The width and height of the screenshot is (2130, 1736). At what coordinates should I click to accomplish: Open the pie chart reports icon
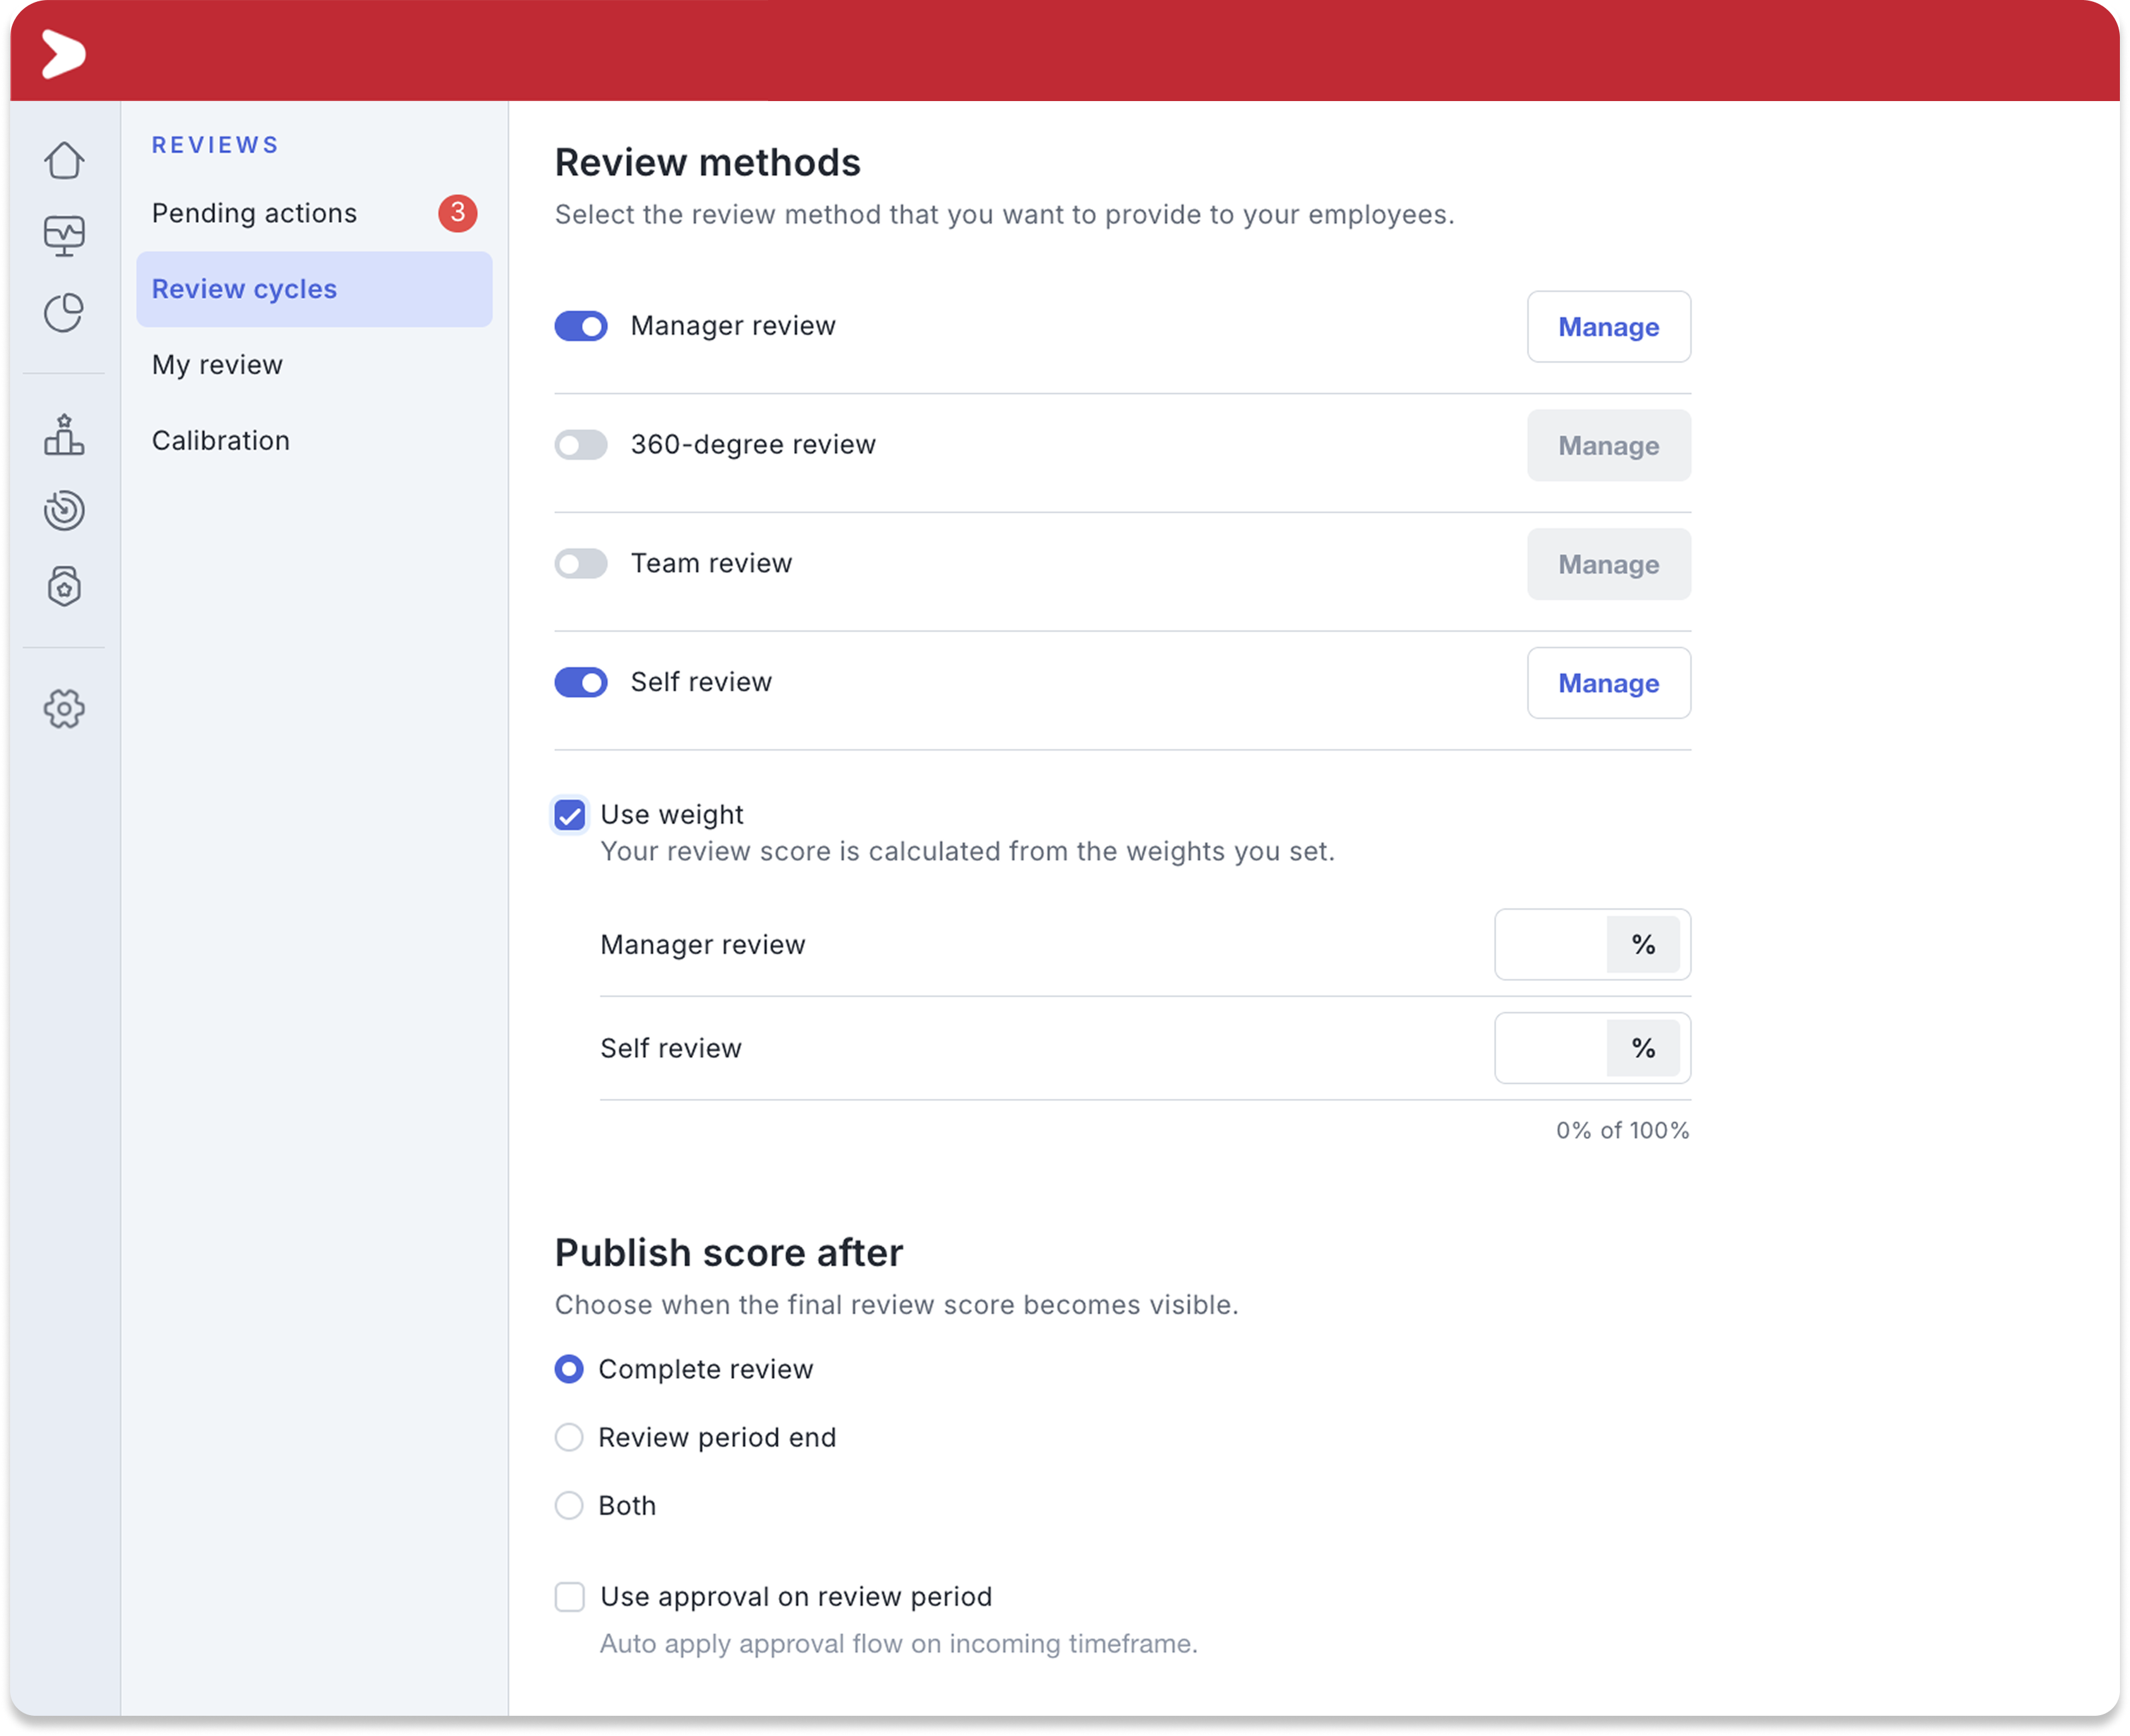(64, 312)
